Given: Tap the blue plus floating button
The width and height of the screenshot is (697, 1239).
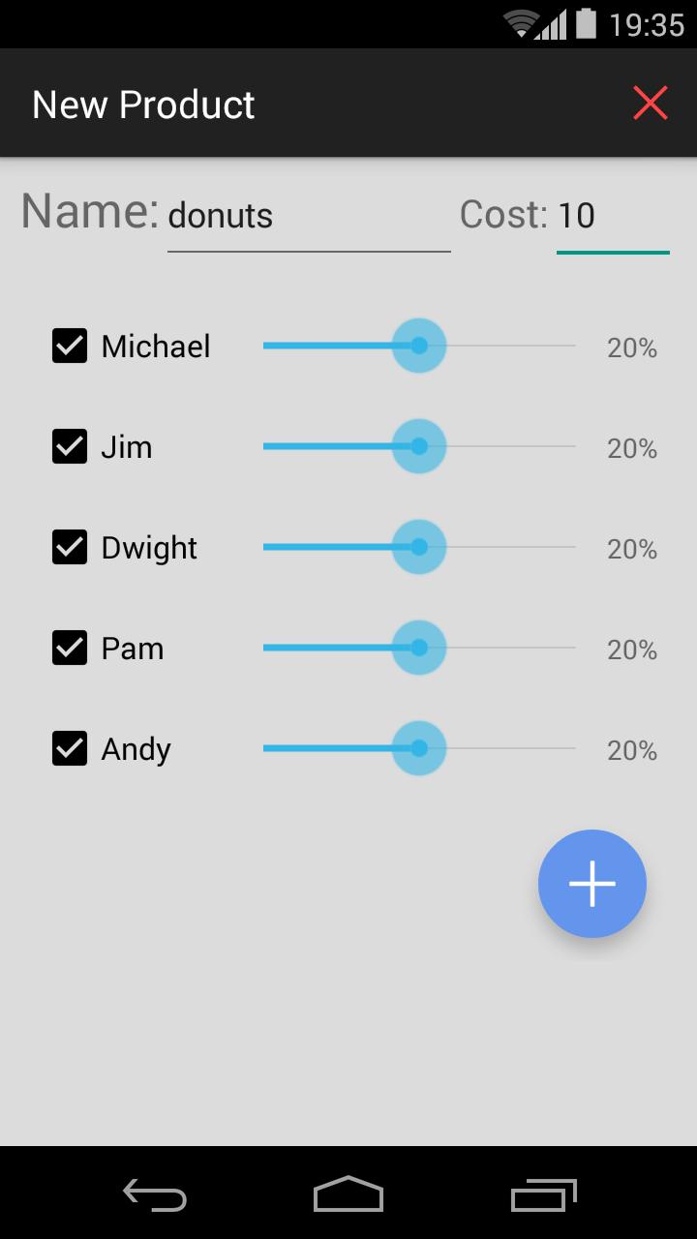Looking at the screenshot, I should pos(591,883).
